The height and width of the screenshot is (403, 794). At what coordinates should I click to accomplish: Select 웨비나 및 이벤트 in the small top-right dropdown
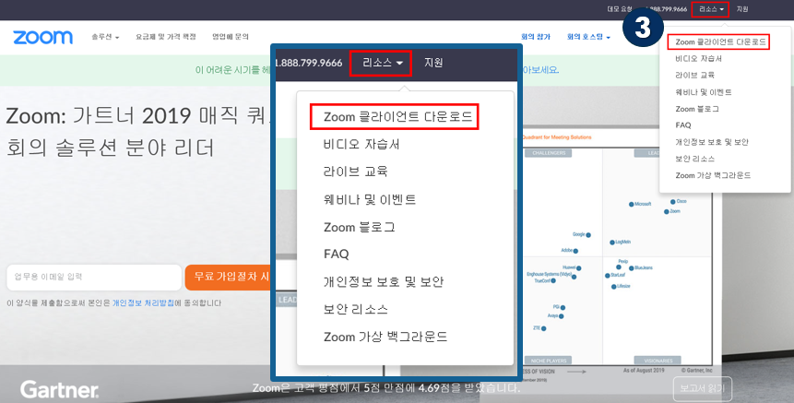pyautogui.click(x=704, y=92)
